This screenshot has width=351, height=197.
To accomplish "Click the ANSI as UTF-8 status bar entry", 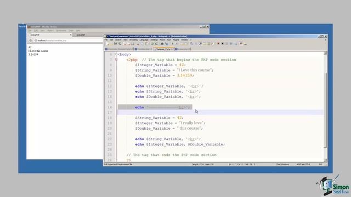I will (303, 164).
